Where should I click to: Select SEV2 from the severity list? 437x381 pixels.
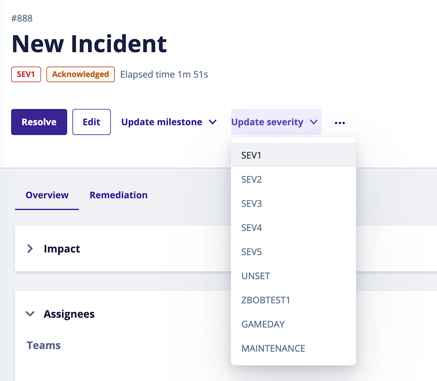(251, 179)
